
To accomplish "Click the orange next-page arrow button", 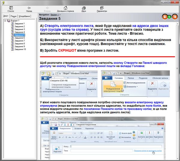I will click(175, 17).
